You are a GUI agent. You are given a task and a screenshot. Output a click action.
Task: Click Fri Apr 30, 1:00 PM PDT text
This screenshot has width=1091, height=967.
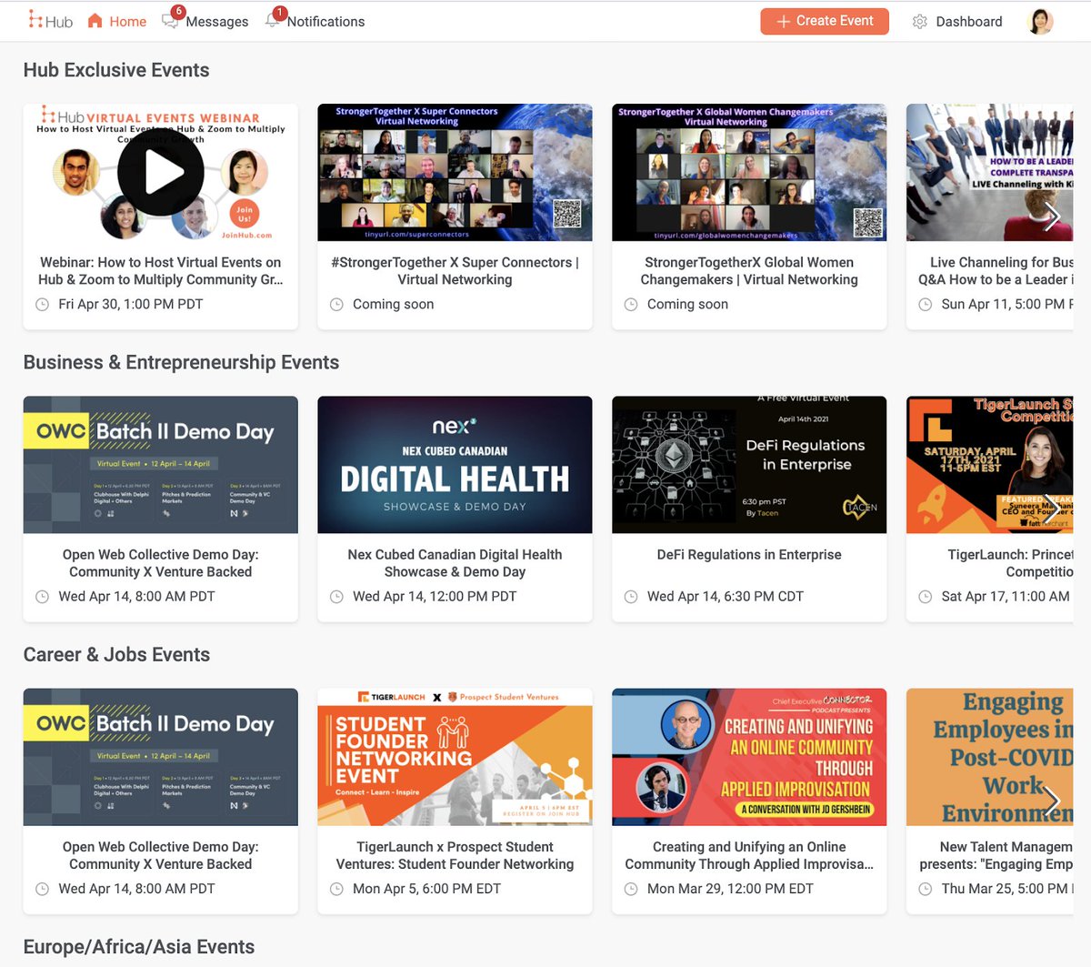coord(131,305)
